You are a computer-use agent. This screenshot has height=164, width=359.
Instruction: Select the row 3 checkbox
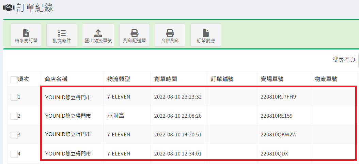click(x=14, y=135)
